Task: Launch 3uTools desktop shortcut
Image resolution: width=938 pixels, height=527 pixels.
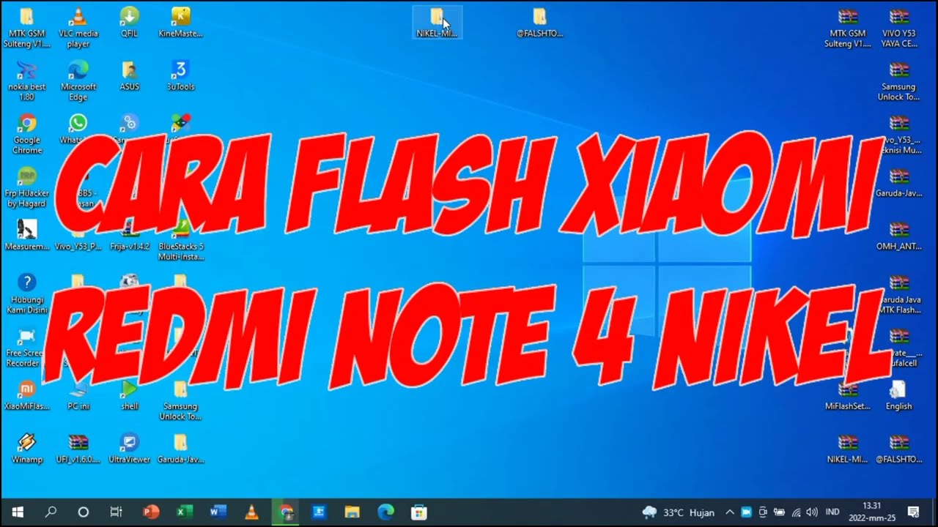Action: (180, 76)
